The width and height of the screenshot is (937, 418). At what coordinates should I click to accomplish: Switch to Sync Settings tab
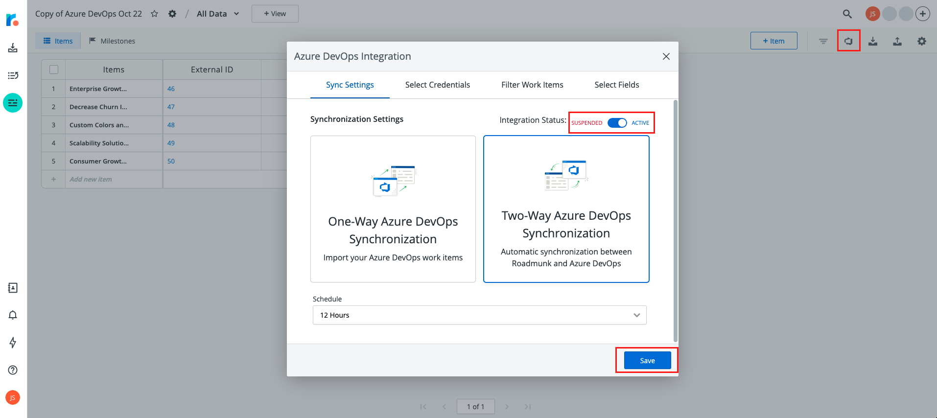350,85
